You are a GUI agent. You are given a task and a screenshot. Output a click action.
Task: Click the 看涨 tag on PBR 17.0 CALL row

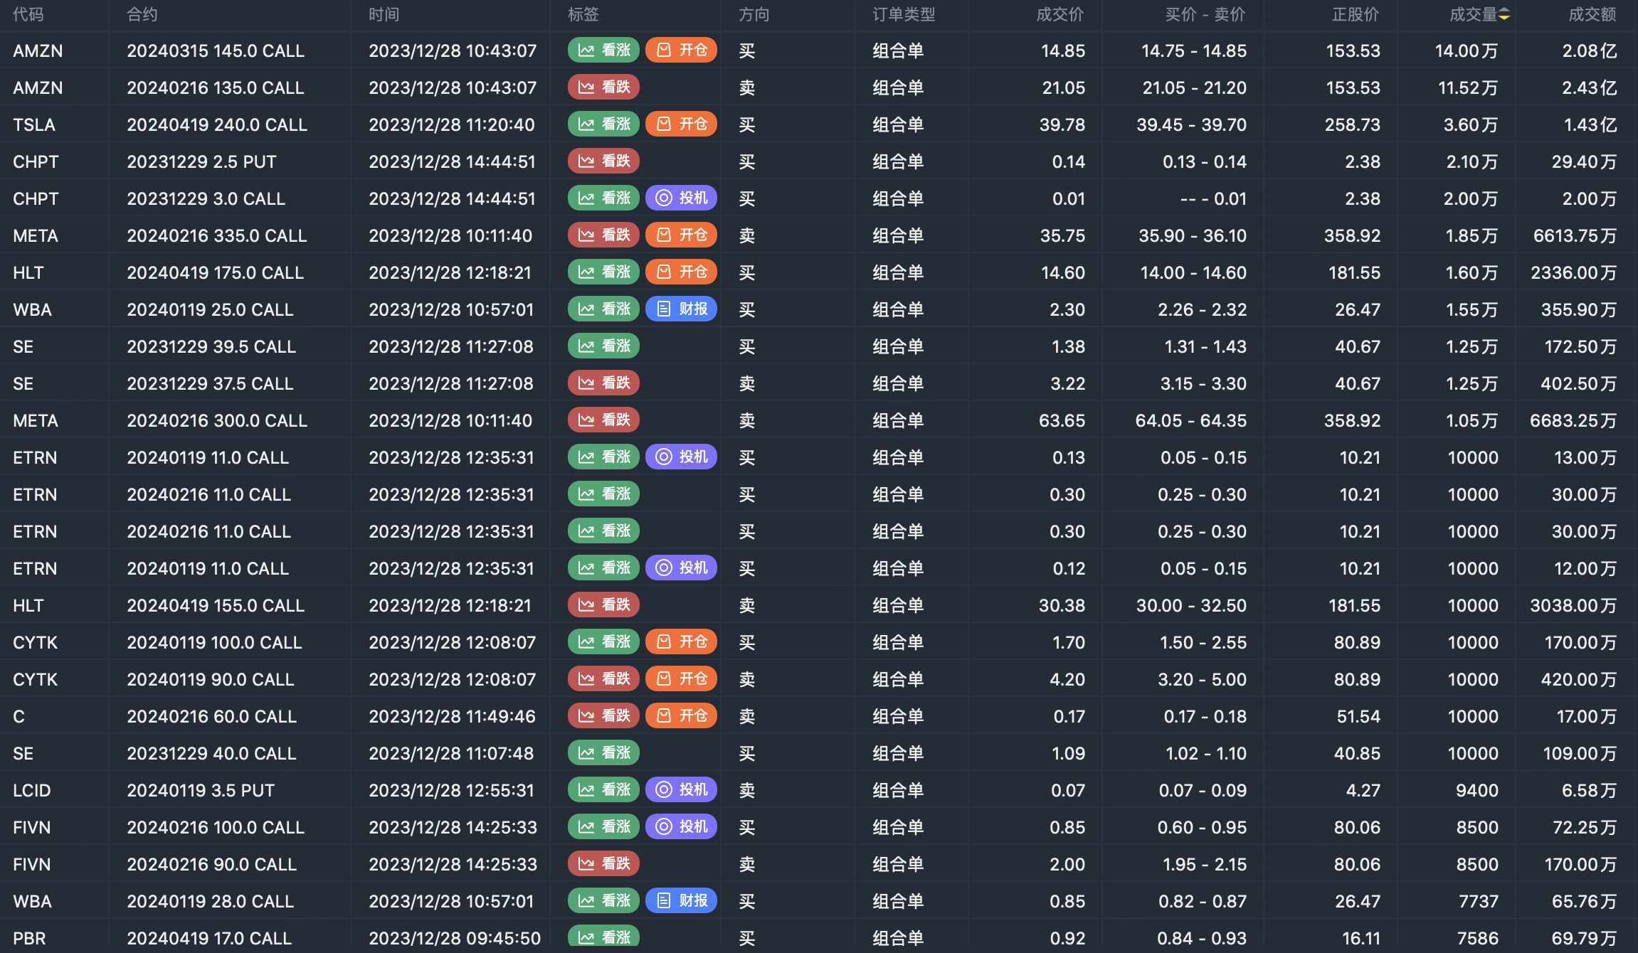click(603, 937)
